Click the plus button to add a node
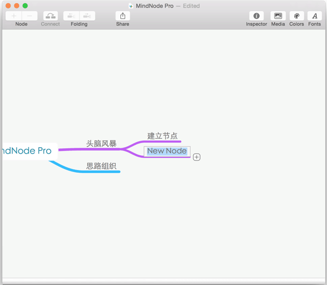The width and height of the screenshot is (327, 285). pos(14,16)
